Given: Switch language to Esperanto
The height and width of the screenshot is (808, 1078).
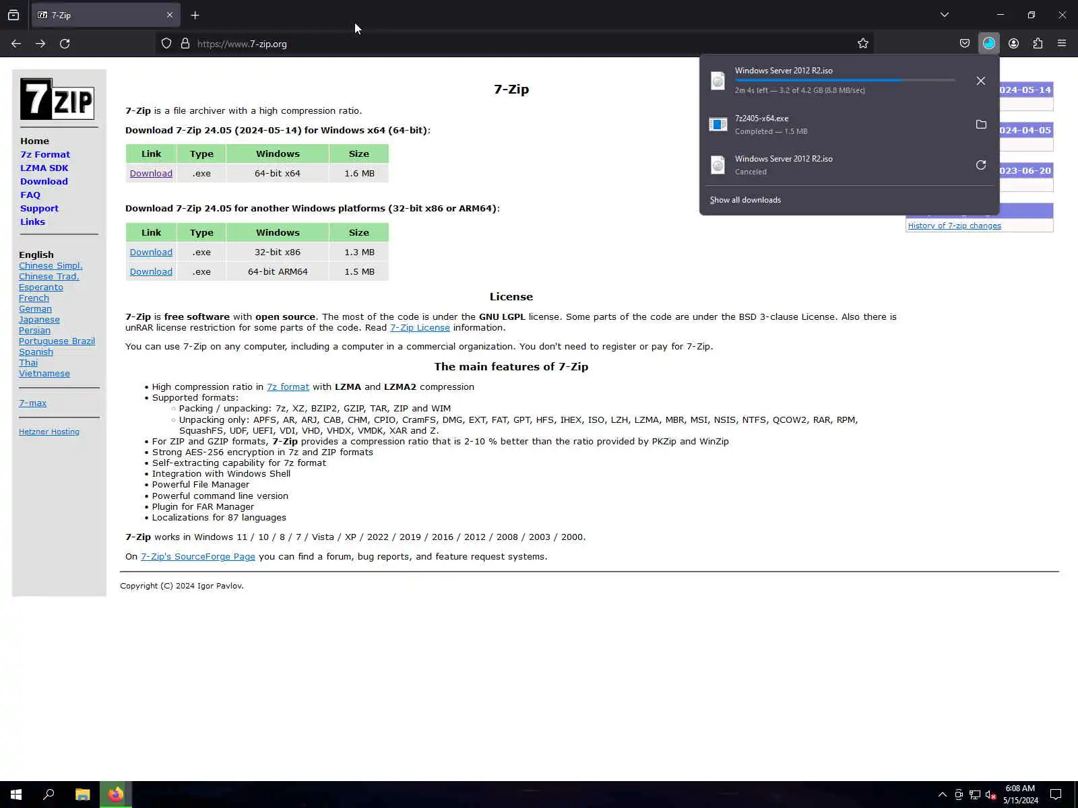Looking at the screenshot, I should (x=41, y=287).
